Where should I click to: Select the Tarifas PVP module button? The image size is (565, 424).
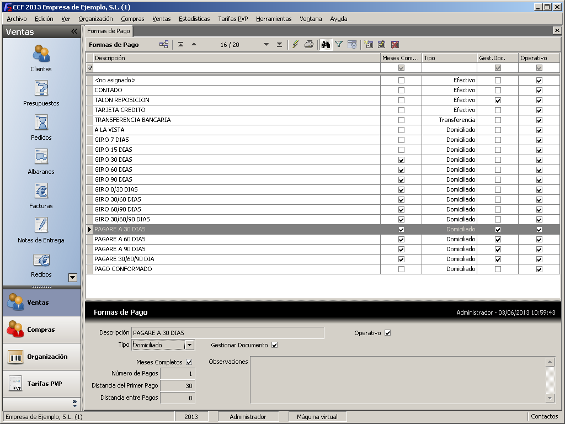42,384
